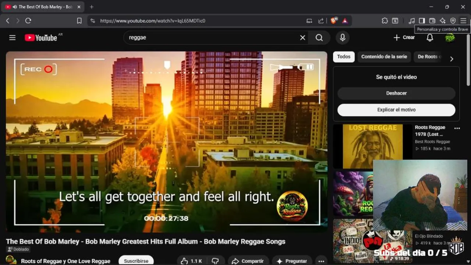
Task: Open options for Roots Reggae 1978 video
Action: click(x=457, y=128)
